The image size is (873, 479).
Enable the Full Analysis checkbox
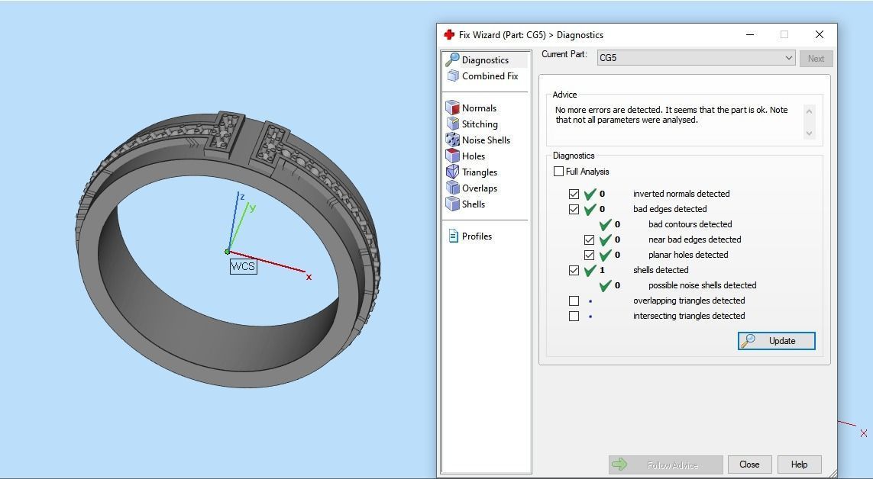pyautogui.click(x=558, y=171)
